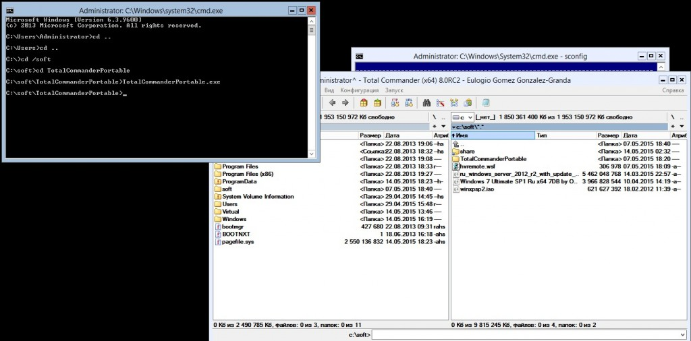Click the URL new FTP connection icon
Viewport: 691px width, 341px height.
tap(408, 103)
